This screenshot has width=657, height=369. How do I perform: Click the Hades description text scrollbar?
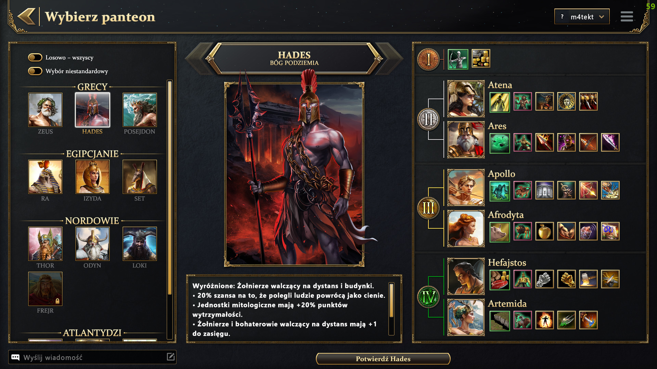click(x=391, y=301)
